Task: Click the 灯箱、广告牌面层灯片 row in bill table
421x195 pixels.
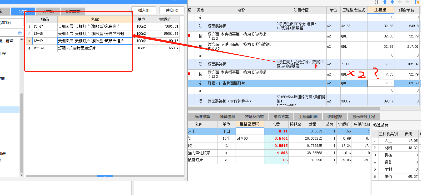Action: [304, 83]
